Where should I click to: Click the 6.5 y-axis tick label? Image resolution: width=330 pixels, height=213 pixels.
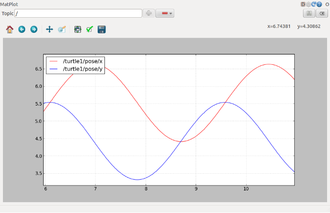[39, 69]
